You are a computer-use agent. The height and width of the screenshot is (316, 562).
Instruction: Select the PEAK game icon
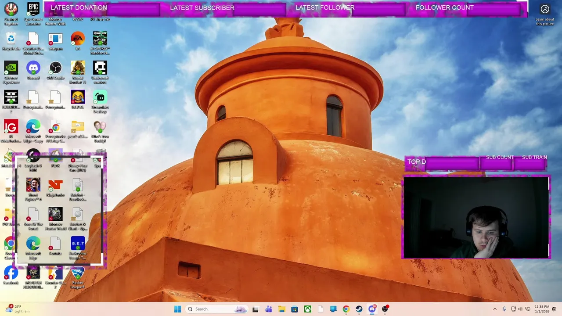tap(55, 159)
